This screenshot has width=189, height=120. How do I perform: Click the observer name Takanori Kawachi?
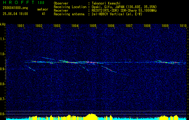[106, 3]
